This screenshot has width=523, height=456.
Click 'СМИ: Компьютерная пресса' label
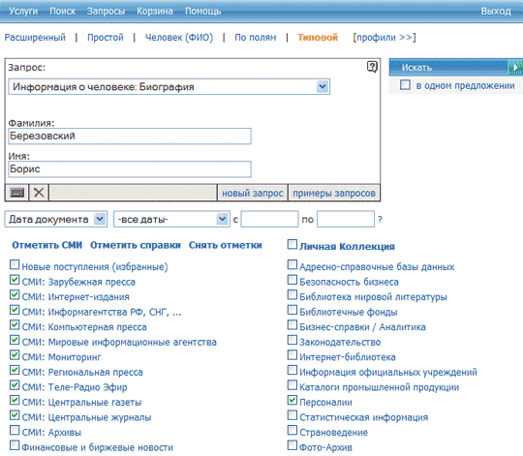[x=84, y=327]
